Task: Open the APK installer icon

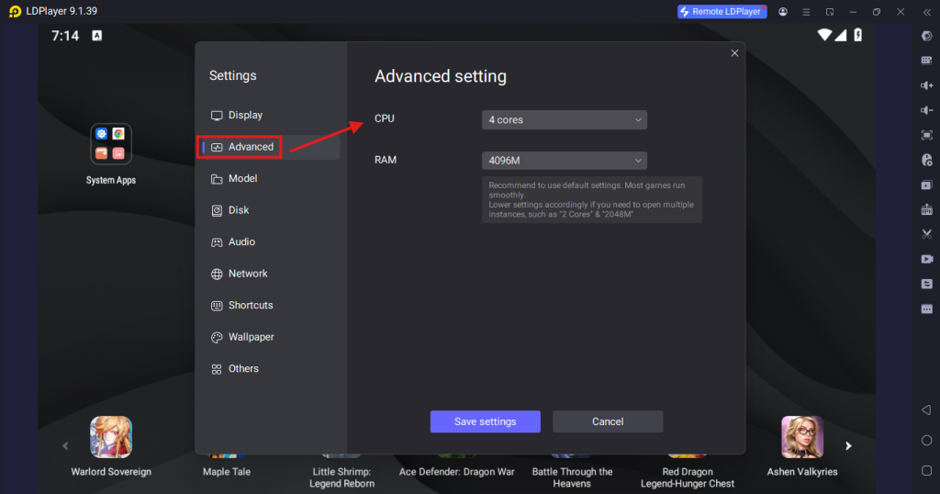Action: coord(926,209)
